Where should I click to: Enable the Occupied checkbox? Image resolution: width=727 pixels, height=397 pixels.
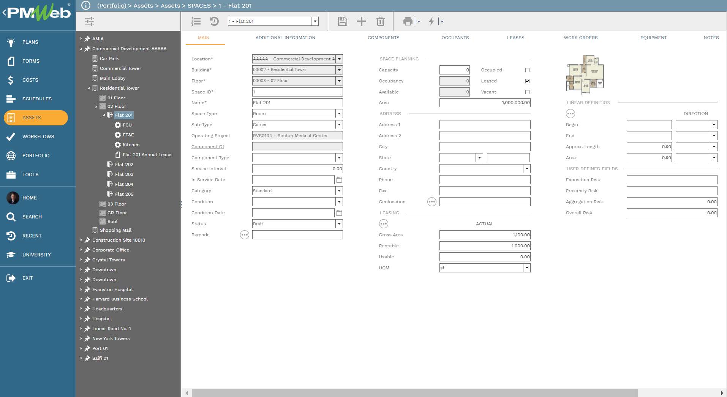pos(527,70)
